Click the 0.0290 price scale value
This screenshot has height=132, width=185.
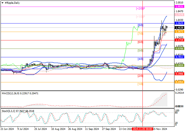click(179, 90)
